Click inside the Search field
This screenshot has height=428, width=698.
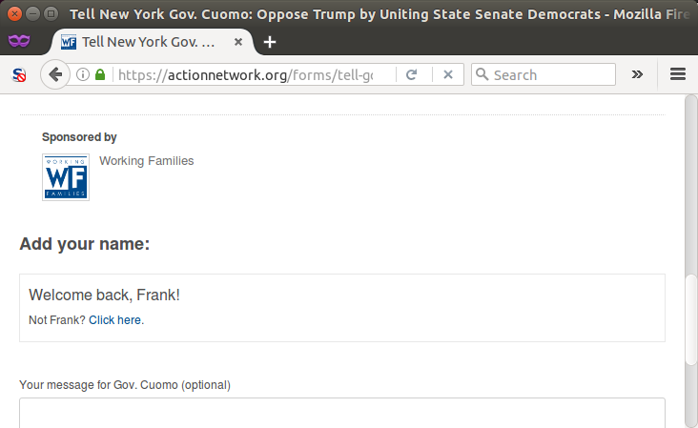click(552, 74)
